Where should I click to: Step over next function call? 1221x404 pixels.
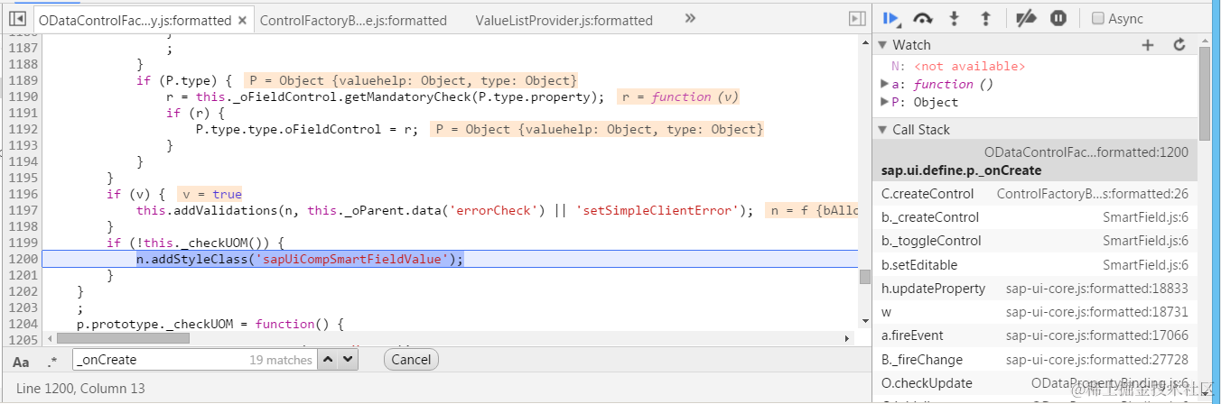coord(923,18)
